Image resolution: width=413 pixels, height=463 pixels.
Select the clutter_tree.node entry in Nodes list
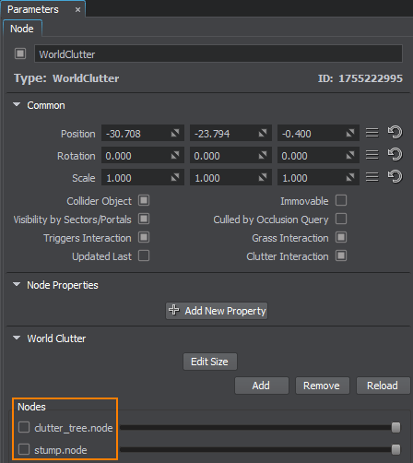pyautogui.click(x=74, y=428)
